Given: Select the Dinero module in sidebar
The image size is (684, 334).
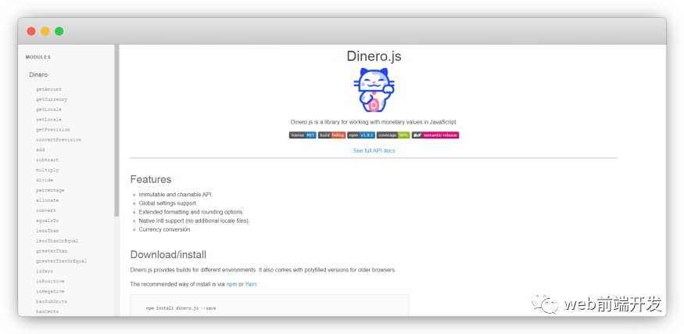Looking at the screenshot, I should (38, 75).
